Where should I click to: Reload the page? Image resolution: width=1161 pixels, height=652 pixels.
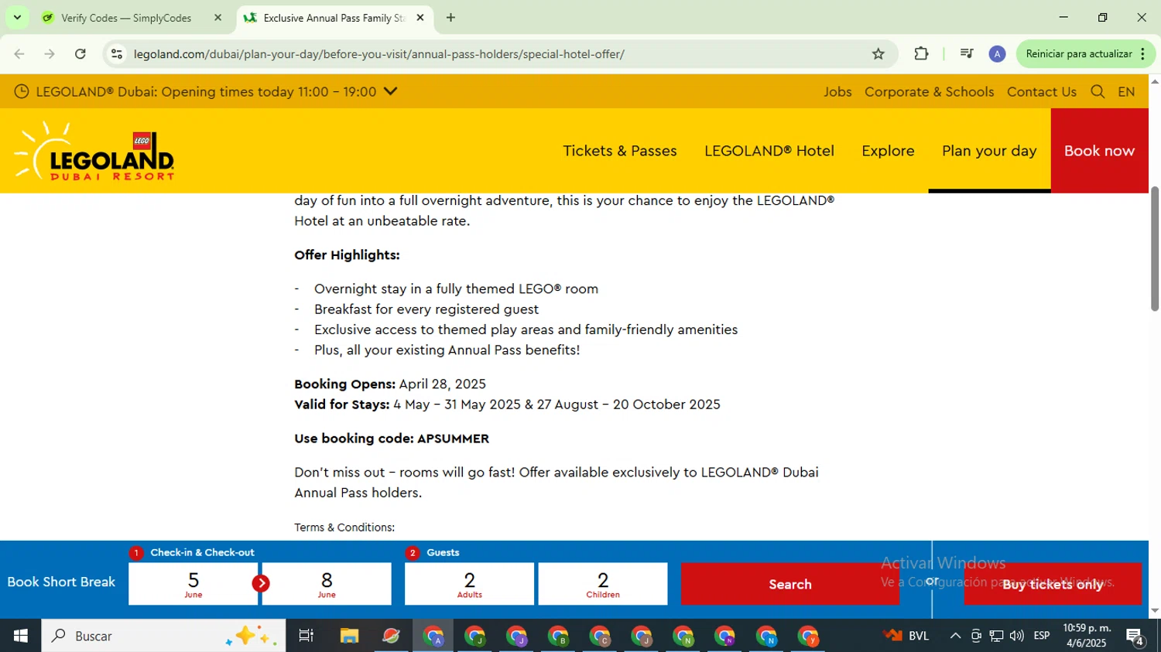pos(80,54)
